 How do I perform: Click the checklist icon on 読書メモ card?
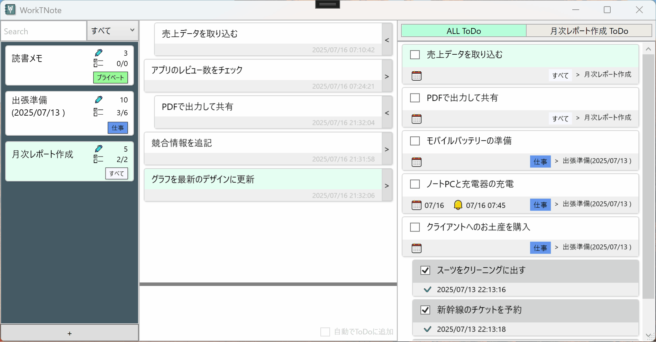[98, 63]
